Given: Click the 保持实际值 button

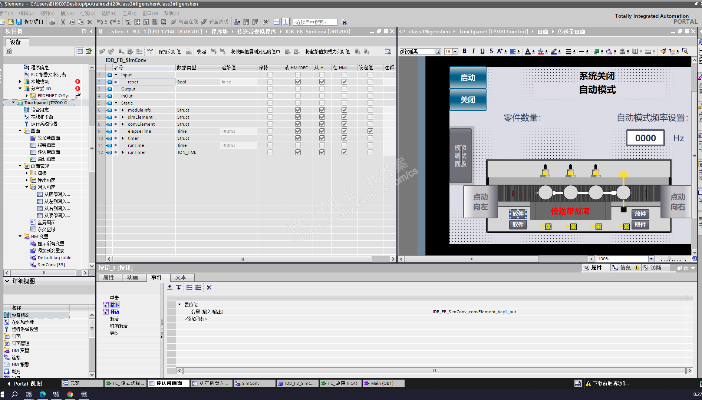Looking at the screenshot, I should coord(169,52).
